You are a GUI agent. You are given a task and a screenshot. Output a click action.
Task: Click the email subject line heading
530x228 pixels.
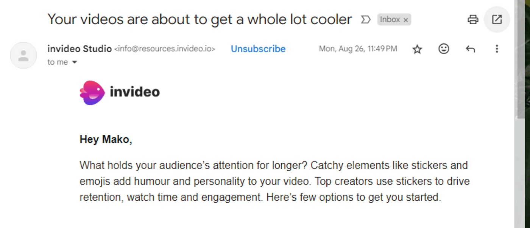click(200, 19)
